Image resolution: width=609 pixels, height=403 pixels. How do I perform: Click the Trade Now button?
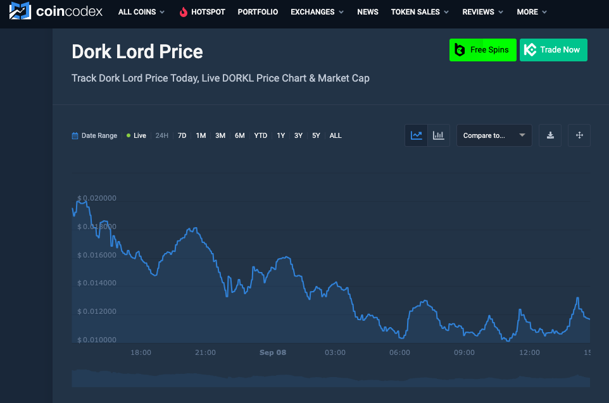553,50
